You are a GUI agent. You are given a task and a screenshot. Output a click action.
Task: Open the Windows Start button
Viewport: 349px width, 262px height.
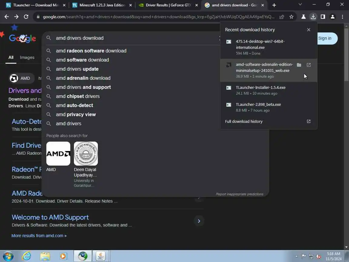(8, 256)
